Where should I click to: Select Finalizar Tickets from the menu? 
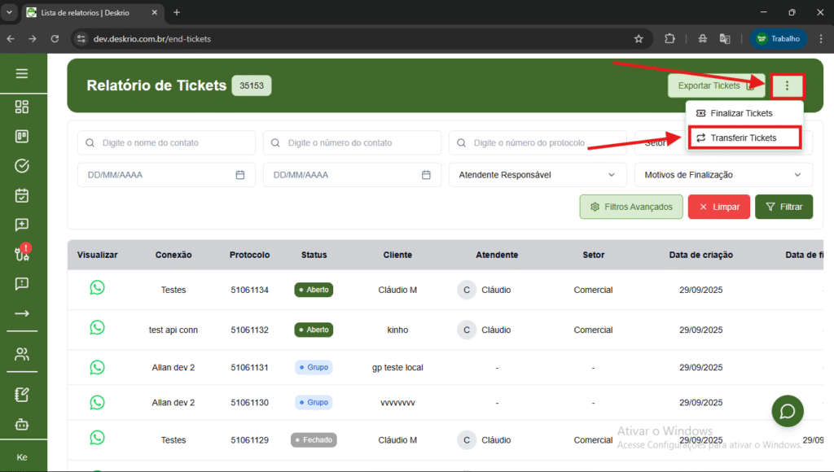[x=740, y=113]
